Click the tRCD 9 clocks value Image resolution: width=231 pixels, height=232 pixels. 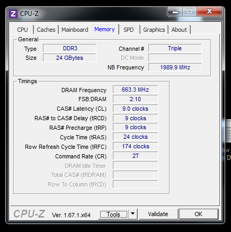click(x=136, y=118)
